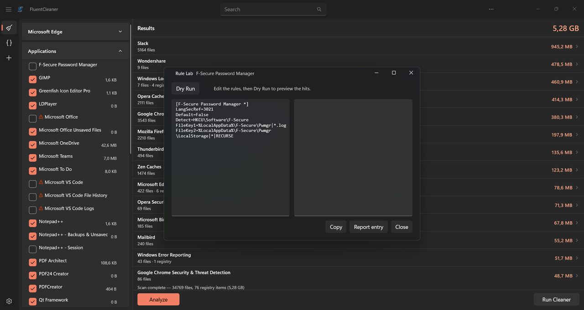Expand the 123,2 MB Zen Caches chevron
584x310 pixels.
577,170
